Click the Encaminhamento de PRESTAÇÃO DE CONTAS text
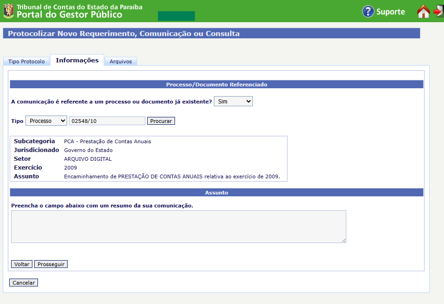Viewport: 444px width, 304px height. (172, 176)
